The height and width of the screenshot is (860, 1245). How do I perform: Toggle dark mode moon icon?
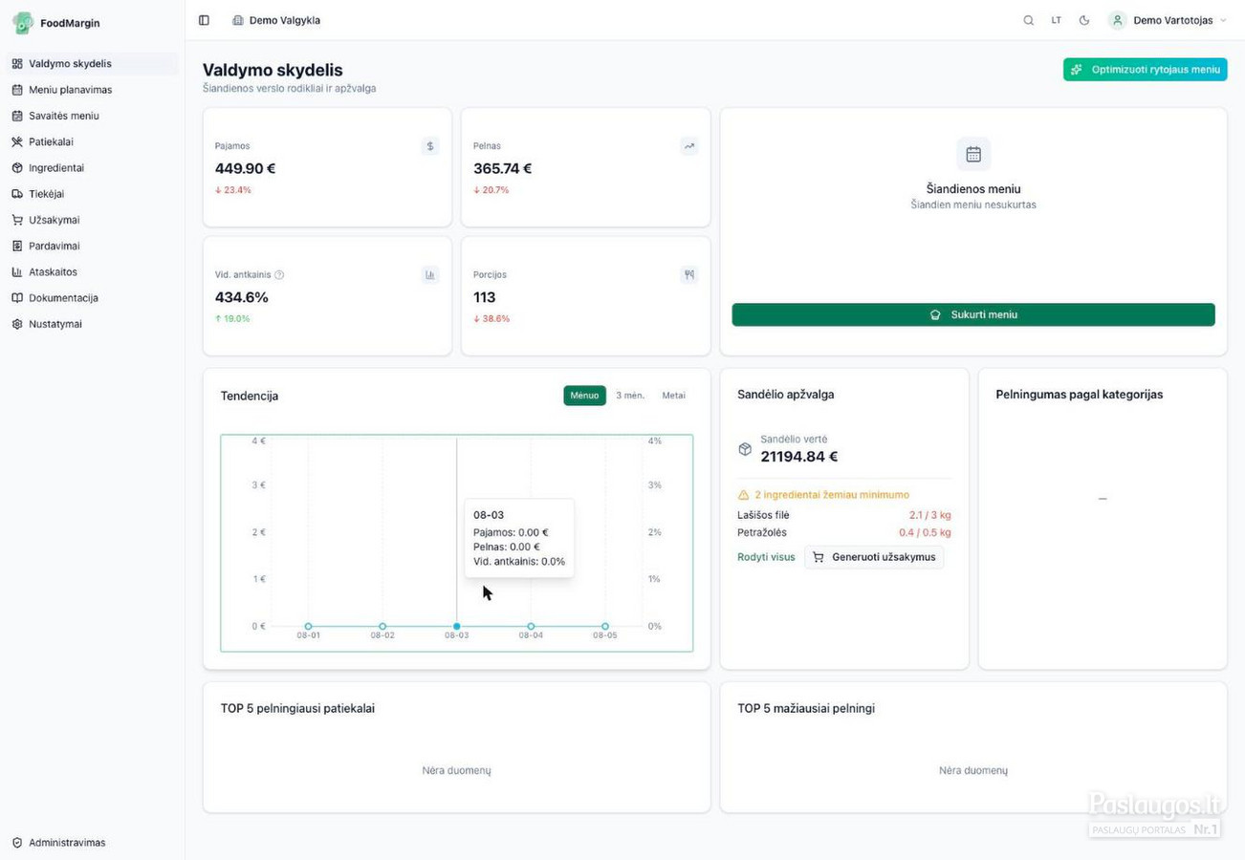[x=1083, y=20]
